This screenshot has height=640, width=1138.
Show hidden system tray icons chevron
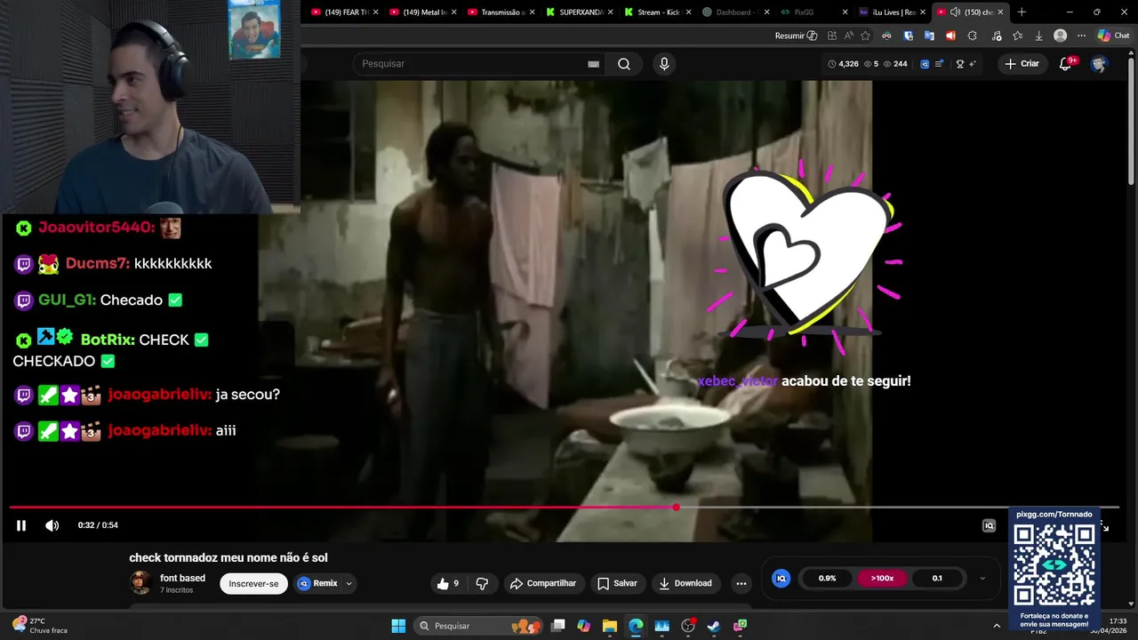coord(997,626)
